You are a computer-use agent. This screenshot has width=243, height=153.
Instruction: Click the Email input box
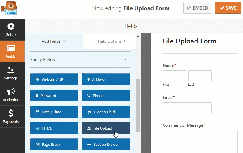click(x=187, y=108)
